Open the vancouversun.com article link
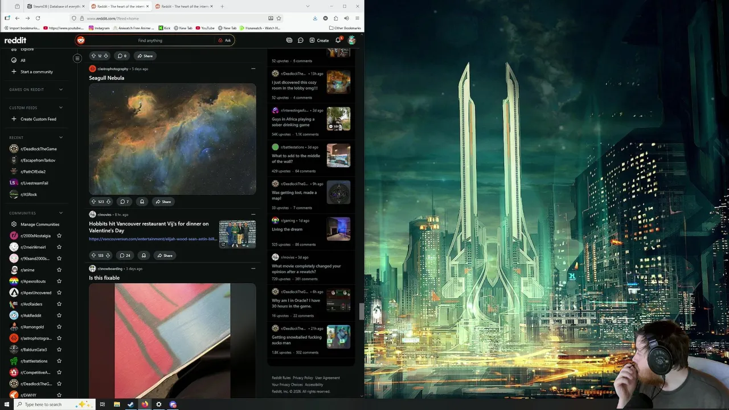 [153, 239]
